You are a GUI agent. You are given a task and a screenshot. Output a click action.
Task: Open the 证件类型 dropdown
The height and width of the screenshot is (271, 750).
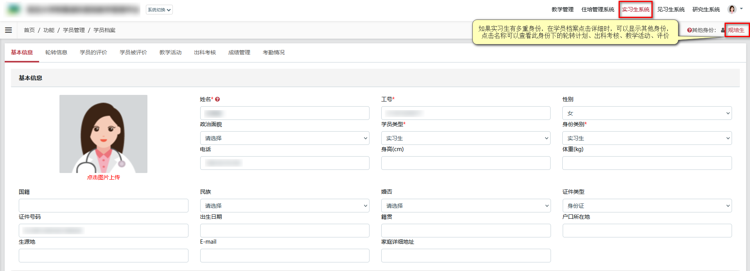tap(647, 206)
